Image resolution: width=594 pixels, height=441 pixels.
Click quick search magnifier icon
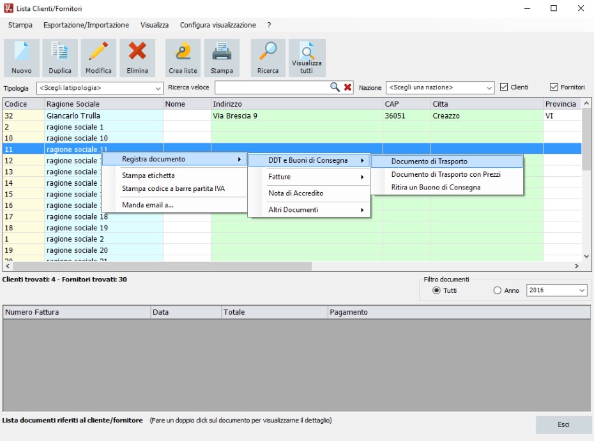point(335,87)
